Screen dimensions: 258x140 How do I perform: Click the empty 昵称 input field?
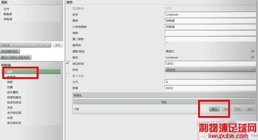[210, 33]
